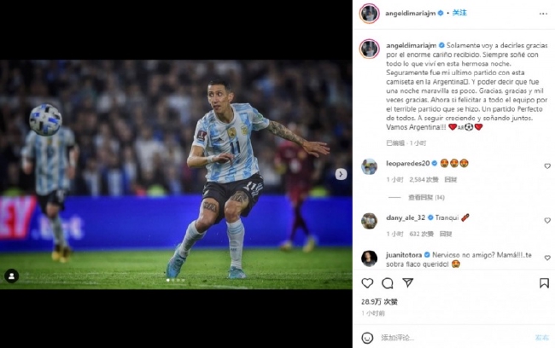
Task: Open comments via the speech bubble icon
Action: [388, 283]
